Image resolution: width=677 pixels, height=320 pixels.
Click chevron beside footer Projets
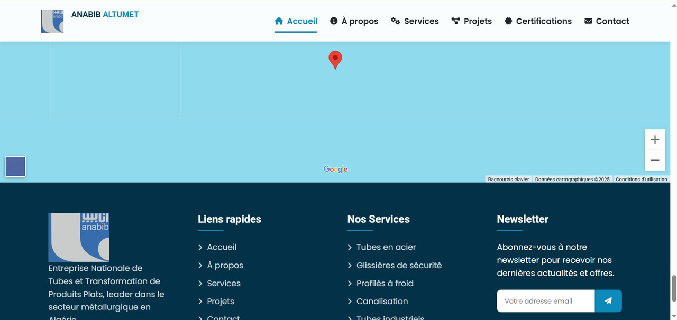coord(200,302)
